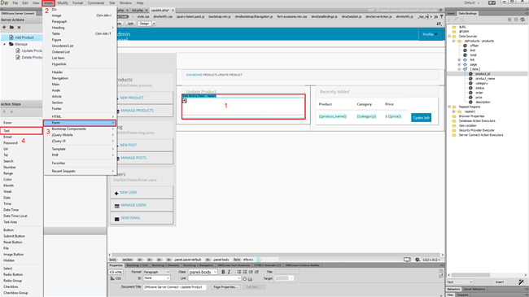Open the Modify menu
The height and width of the screenshot is (297, 529).
[x=63, y=3]
